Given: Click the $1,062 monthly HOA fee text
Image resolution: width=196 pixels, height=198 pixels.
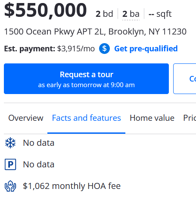Looking at the screenshot, I should (72, 186).
